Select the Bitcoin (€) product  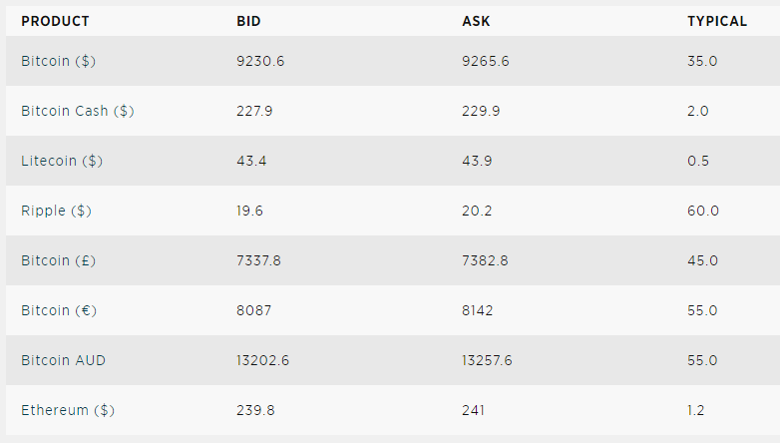coord(59,310)
